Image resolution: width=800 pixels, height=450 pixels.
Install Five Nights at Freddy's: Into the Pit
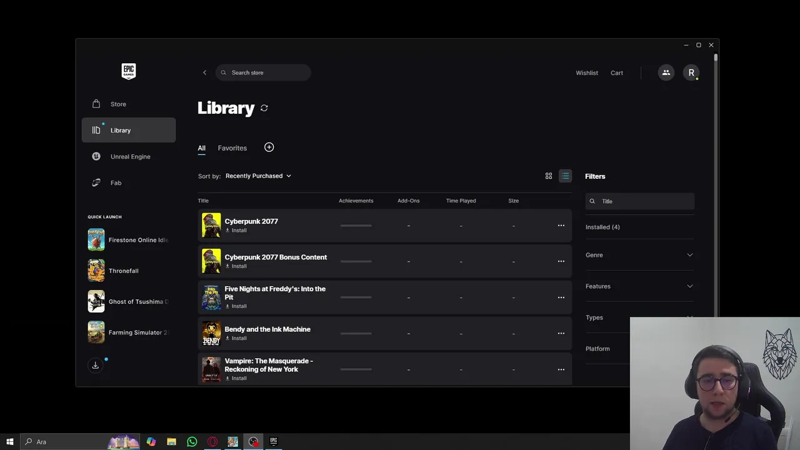pyautogui.click(x=236, y=306)
